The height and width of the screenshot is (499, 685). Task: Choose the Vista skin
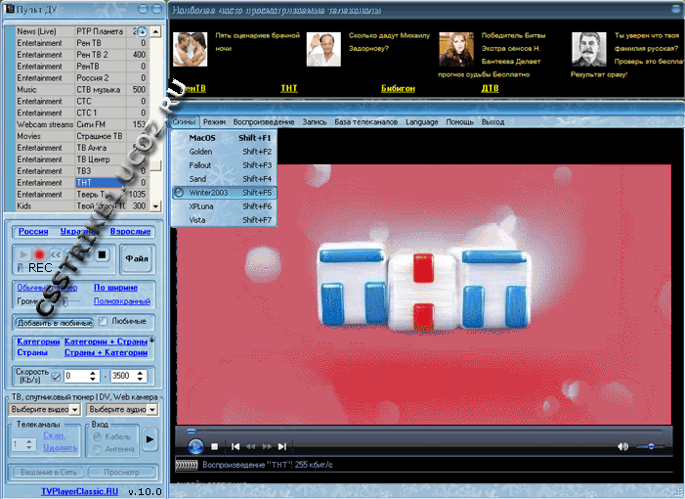[224, 219]
